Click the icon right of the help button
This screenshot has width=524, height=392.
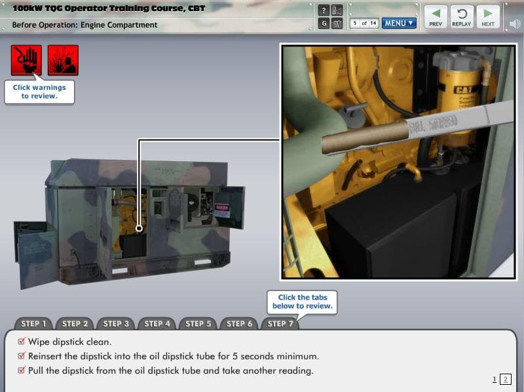(337, 10)
